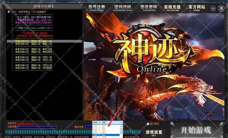The width and height of the screenshot is (228, 138).
Task: Click the 账号注册 (Registered) menu item
Action: 97,8
